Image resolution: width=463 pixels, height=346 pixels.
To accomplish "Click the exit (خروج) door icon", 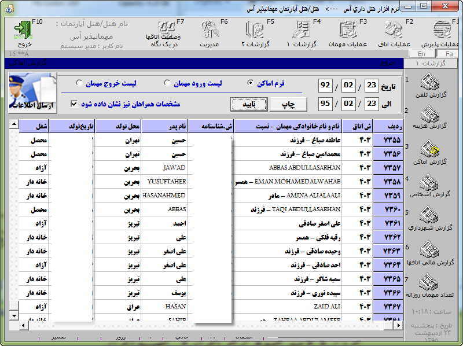I will tap(23, 29).
